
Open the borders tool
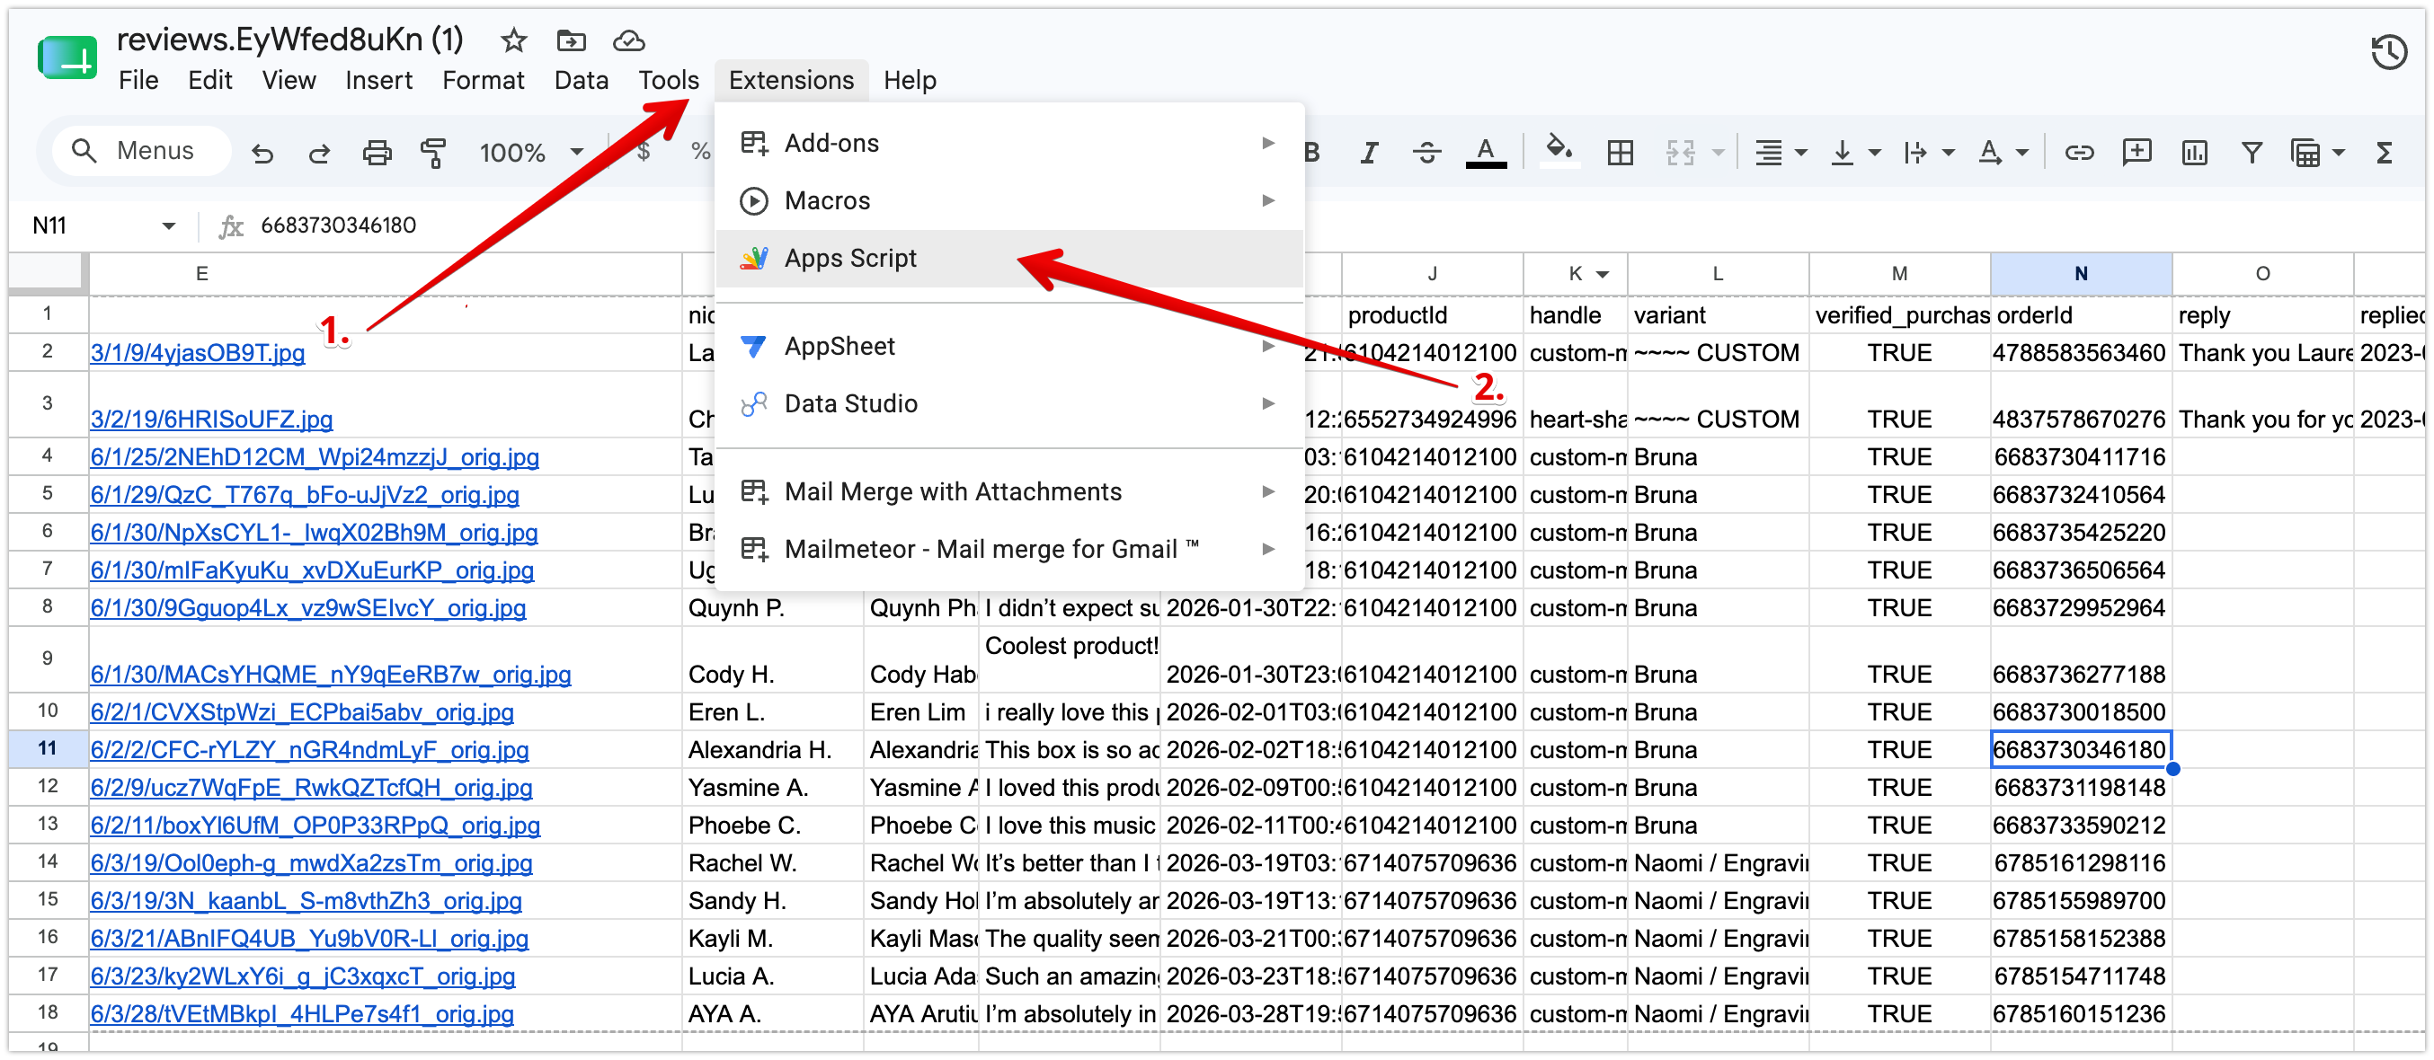(x=1620, y=152)
